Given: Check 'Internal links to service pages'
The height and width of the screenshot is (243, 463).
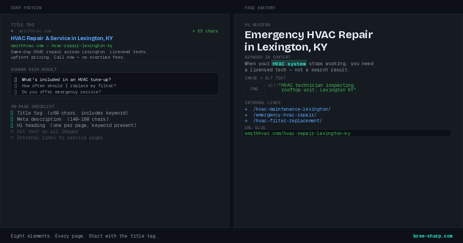Looking at the screenshot, I should coord(12,137).
